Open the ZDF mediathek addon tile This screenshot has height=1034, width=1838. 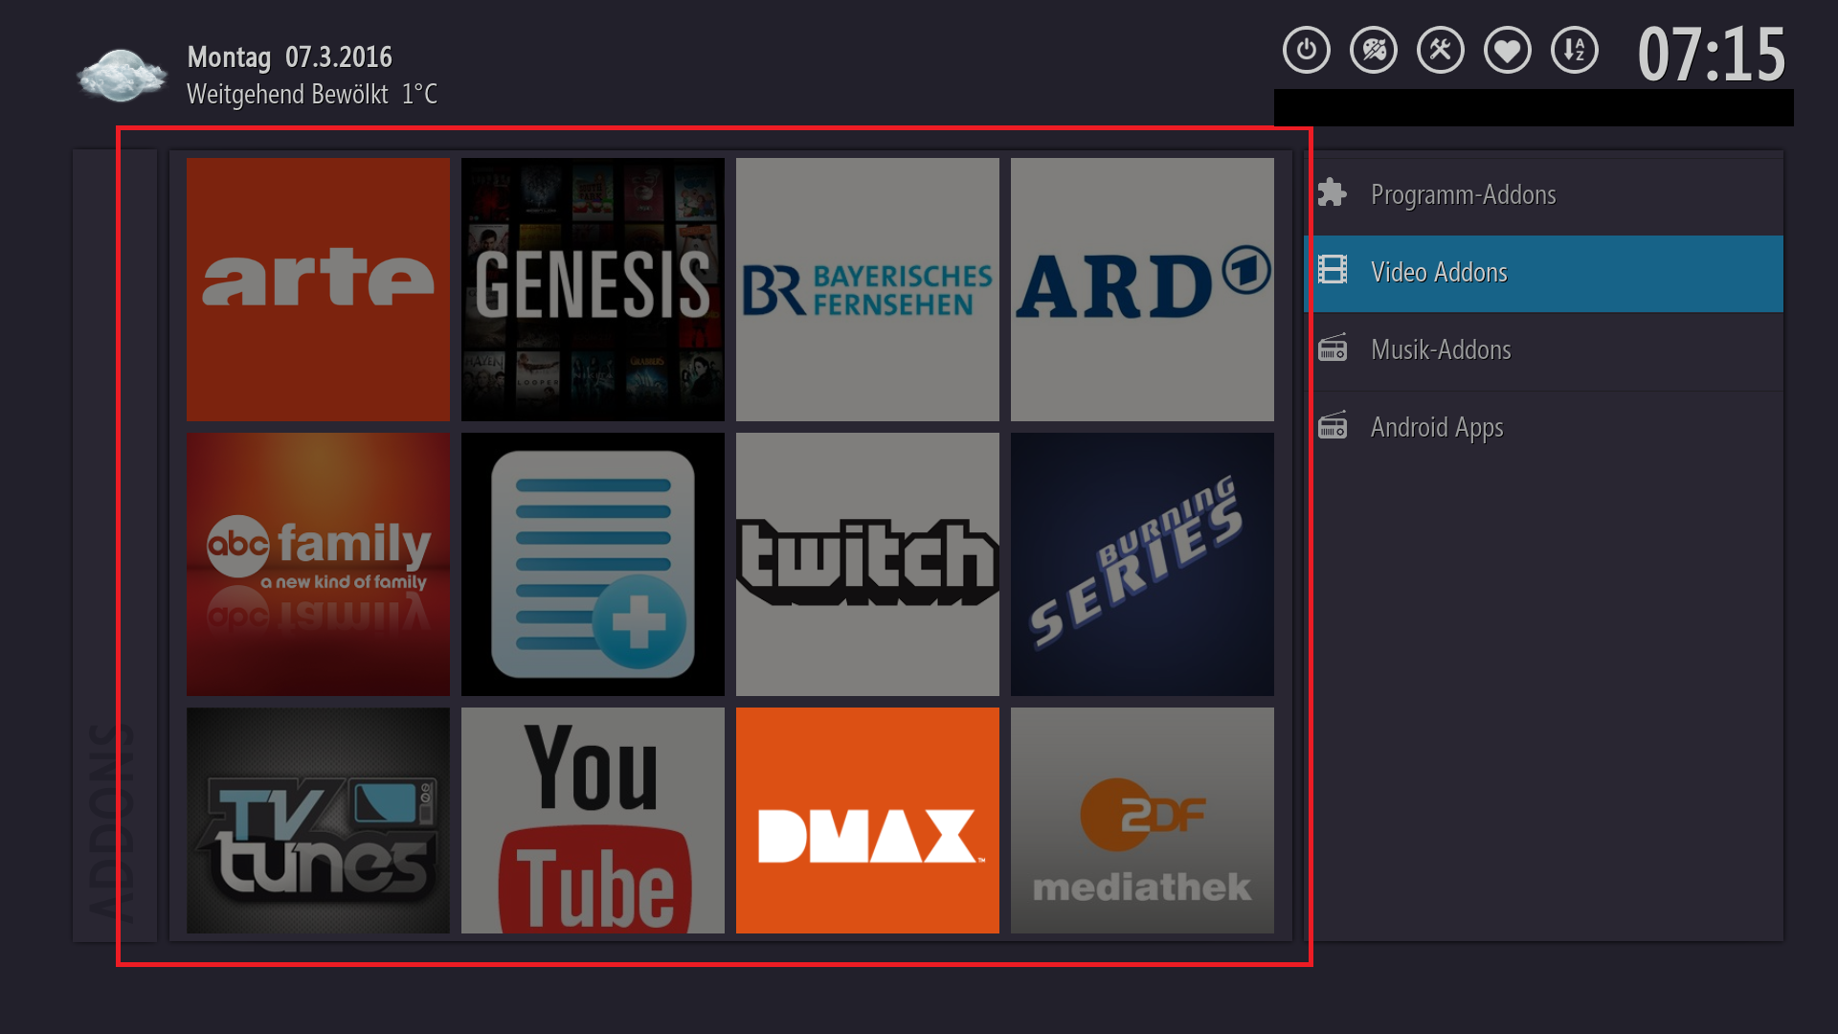pos(1142,820)
